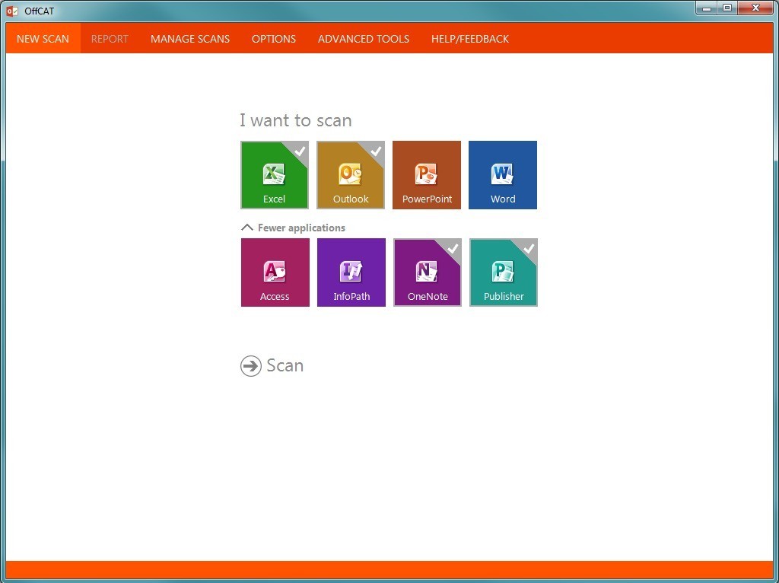This screenshot has width=779, height=583.
Task: Select the InfoPath application tile
Action: [351, 272]
